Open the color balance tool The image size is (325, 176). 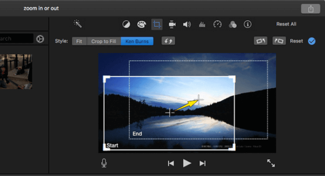(x=126, y=24)
